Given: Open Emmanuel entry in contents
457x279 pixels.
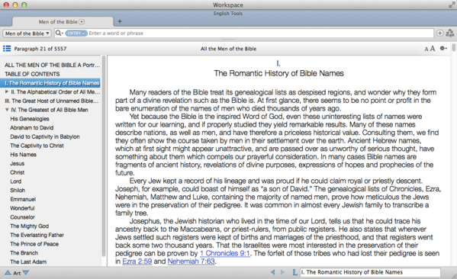Looking at the screenshot, I should [x=23, y=199].
